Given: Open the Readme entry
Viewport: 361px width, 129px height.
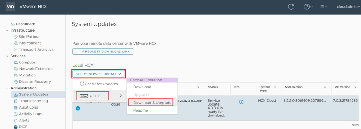Looking at the screenshot, I should pos(140,110).
